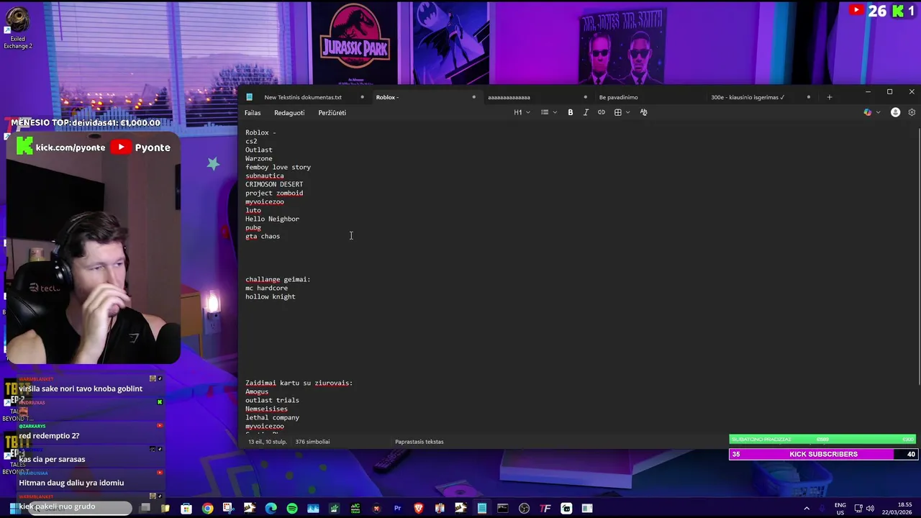Open Photos app from the taskbar
921x518 pixels.
313,509
